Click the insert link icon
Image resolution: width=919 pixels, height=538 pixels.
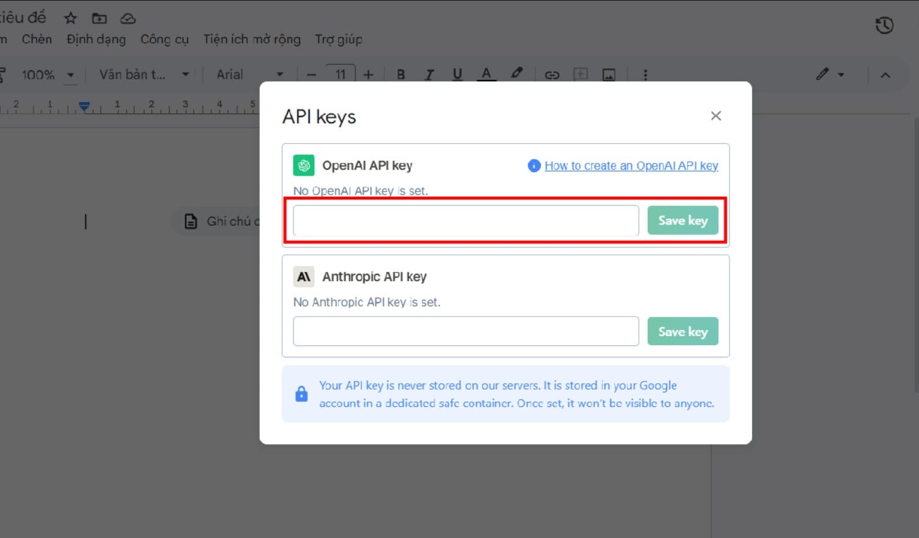point(552,74)
